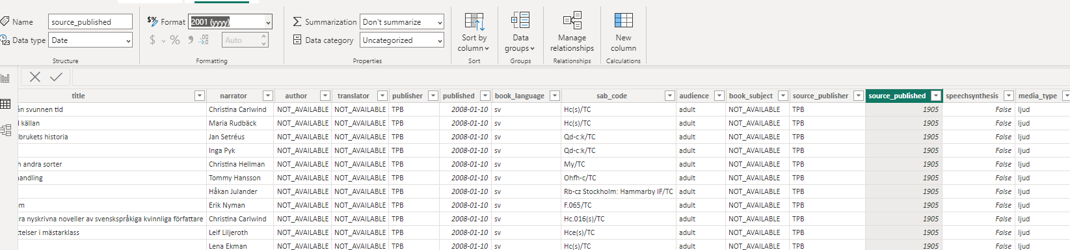
Task: Cancel formula with X button
Action: [35, 77]
